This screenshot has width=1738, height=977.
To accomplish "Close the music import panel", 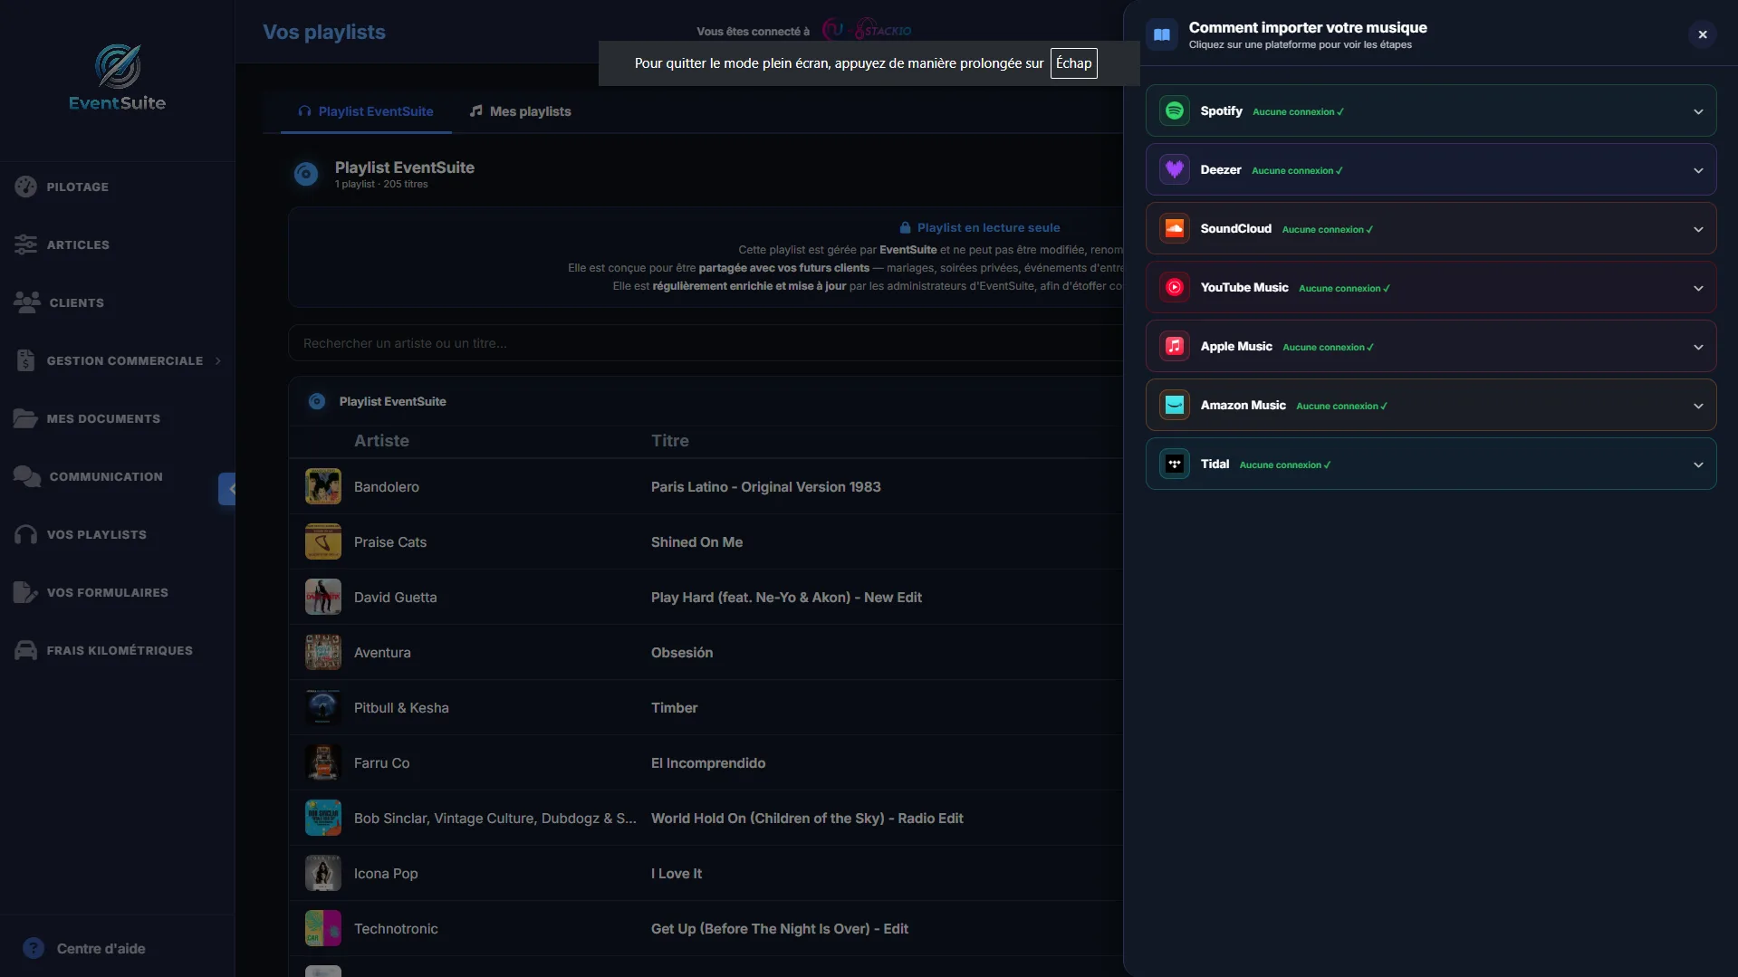I will [x=1703, y=34].
